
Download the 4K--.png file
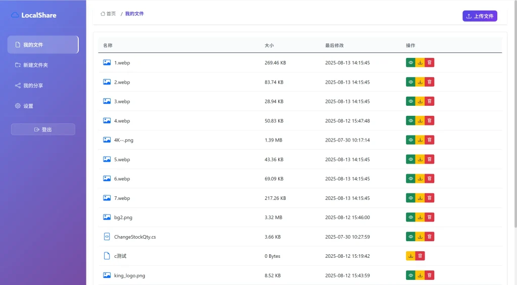click(420, 139)
